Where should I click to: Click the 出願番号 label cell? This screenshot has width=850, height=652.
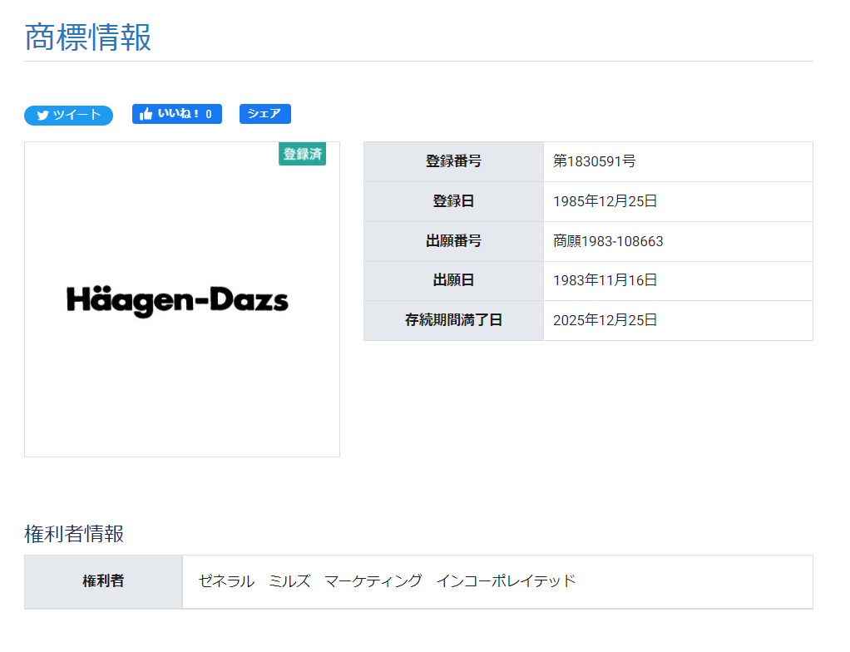tap(454, 241)
